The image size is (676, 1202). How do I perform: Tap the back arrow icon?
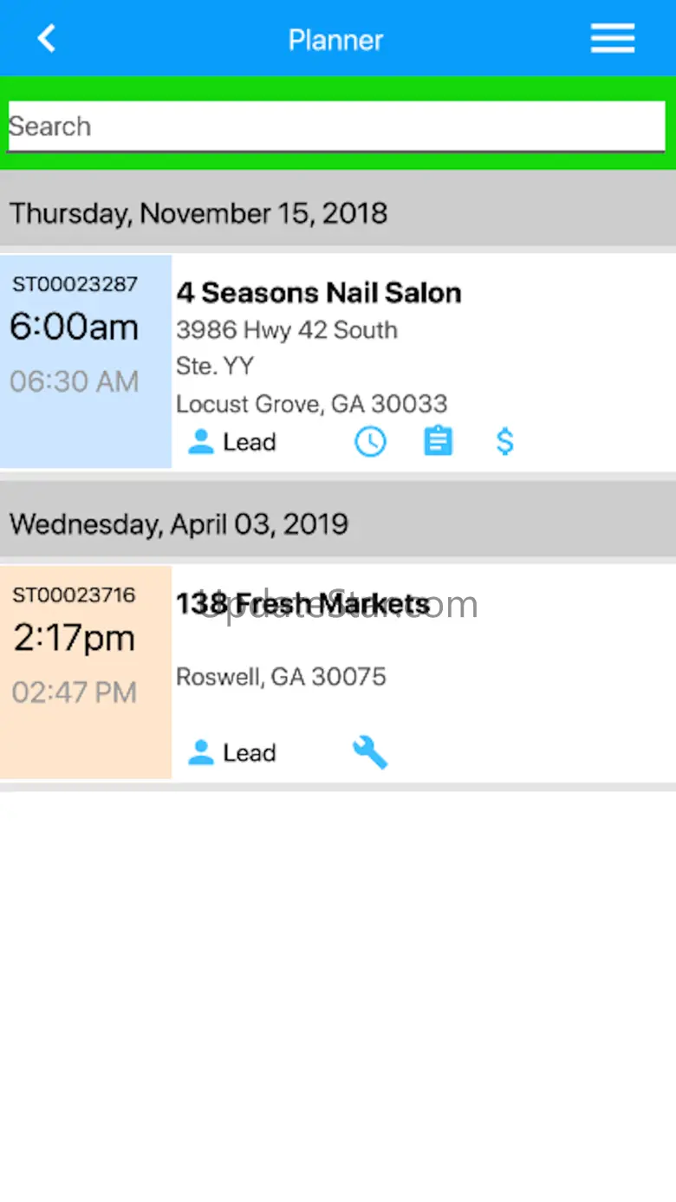[47, 39]
